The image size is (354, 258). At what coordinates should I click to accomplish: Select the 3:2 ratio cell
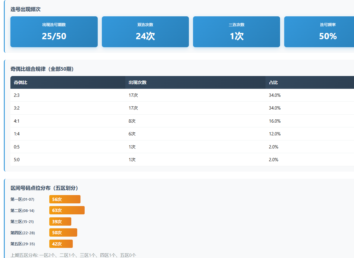tap(17, 108)
